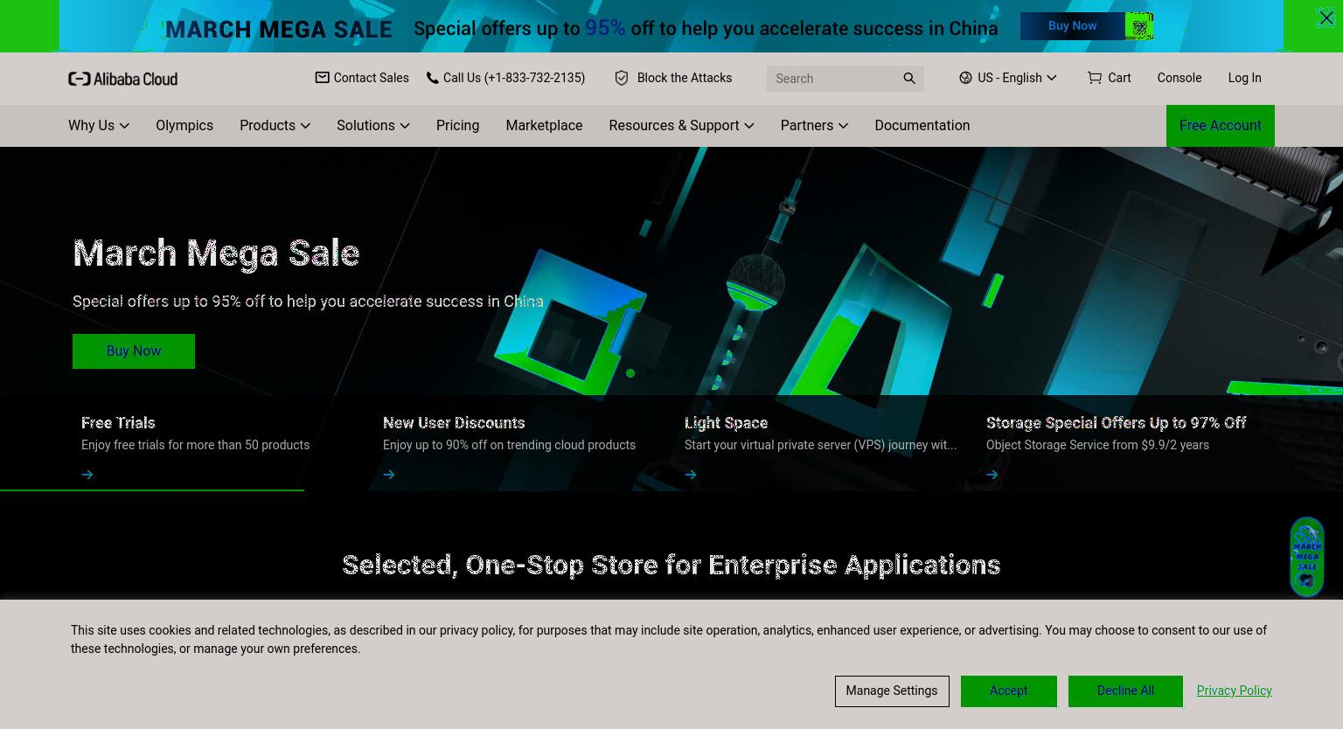Screen dimensions: 1343x729
Task: Select the Light Space tab title
Action: tap(726, 423)
